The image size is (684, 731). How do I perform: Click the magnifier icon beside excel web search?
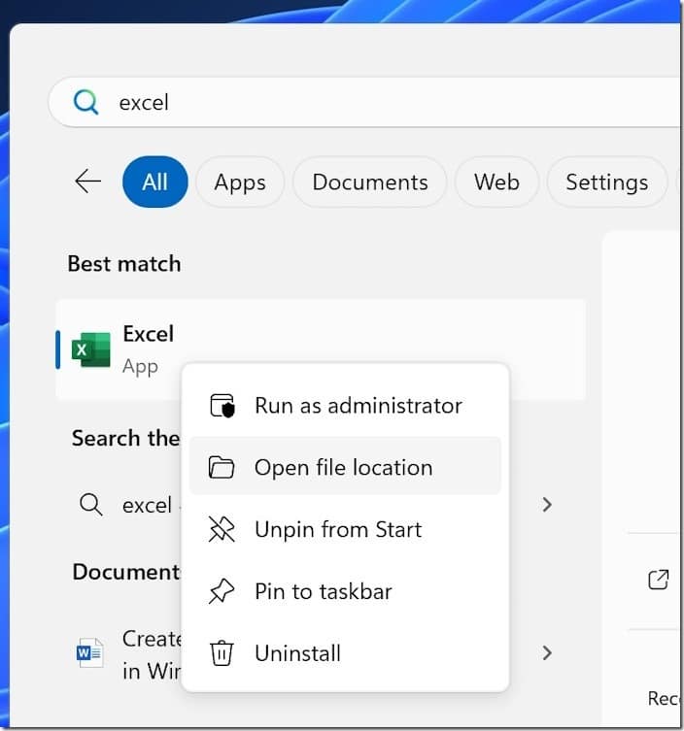(90, 505)
